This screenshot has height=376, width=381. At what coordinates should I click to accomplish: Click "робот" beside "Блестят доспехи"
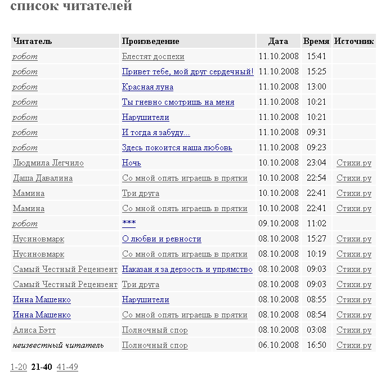click(x=25, y=56)
